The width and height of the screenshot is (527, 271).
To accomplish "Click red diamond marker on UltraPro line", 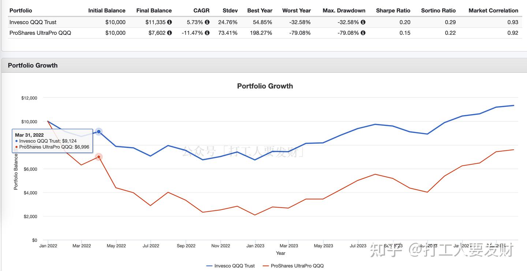I will click(x=99, y=157).
